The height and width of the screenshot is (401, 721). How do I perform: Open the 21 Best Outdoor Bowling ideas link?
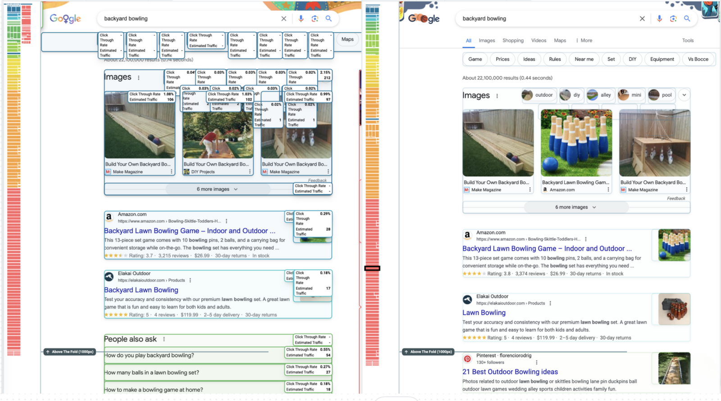(510, 372)
